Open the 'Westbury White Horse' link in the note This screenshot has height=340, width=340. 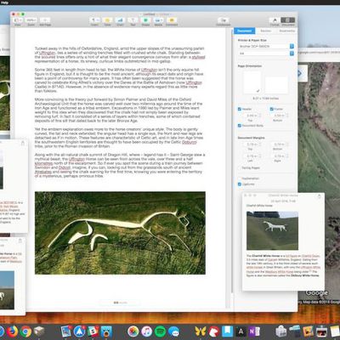click(279, 271)
